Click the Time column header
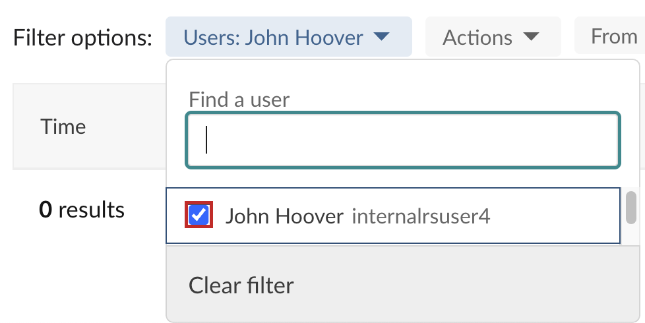Viewport: 645px width, 323px height. coord(63,126)
